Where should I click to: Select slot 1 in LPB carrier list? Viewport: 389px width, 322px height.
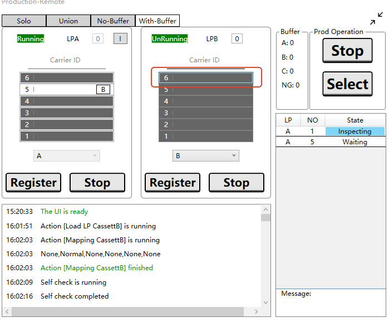[206, 136]
